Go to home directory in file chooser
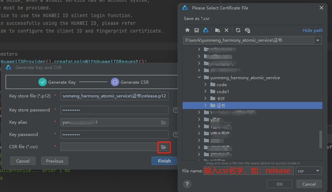332x192 pixels. click(187, 30)
